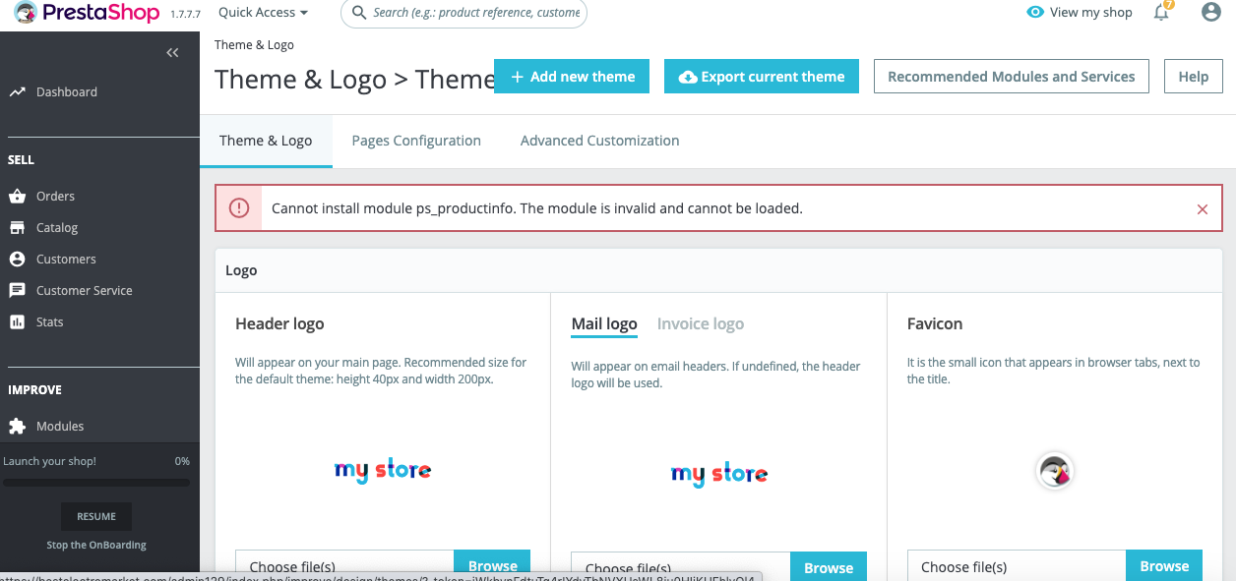Dismiss the module error alert
Viewport: 1236px width, 581px height.
click(1202, 209)
